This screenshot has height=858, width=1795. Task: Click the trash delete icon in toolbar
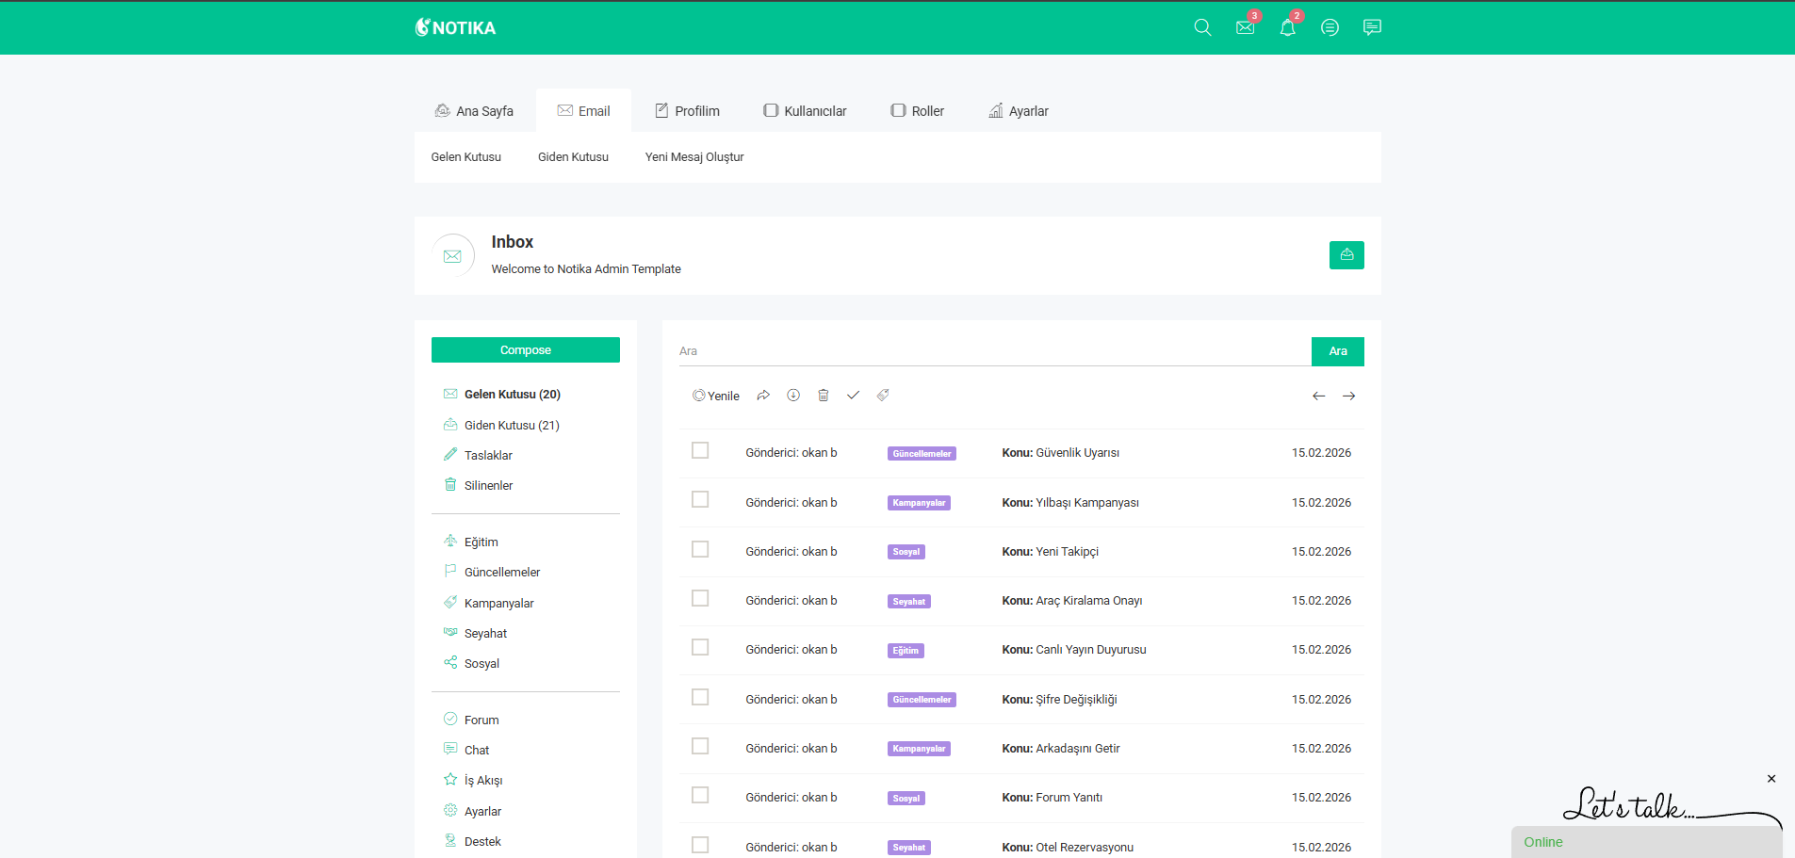[x=823, y=396]
